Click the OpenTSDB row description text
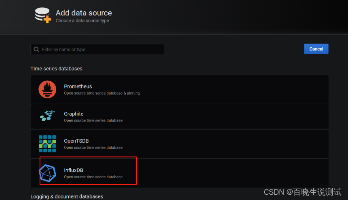 93,147
